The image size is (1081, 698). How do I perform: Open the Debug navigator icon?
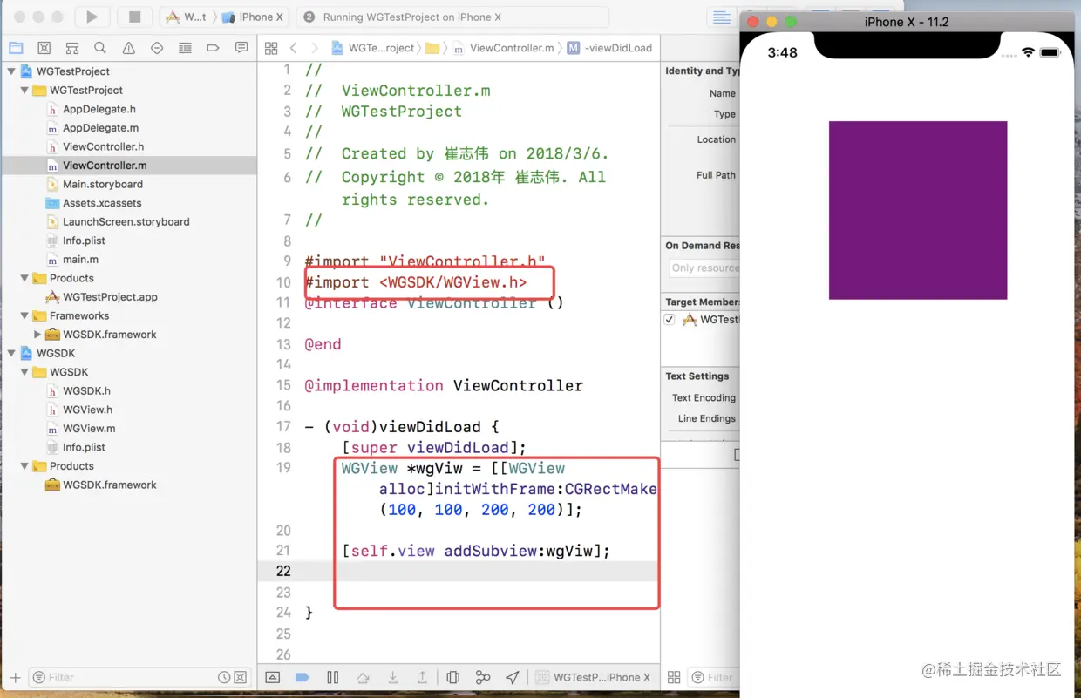click(x=185, y=48)
